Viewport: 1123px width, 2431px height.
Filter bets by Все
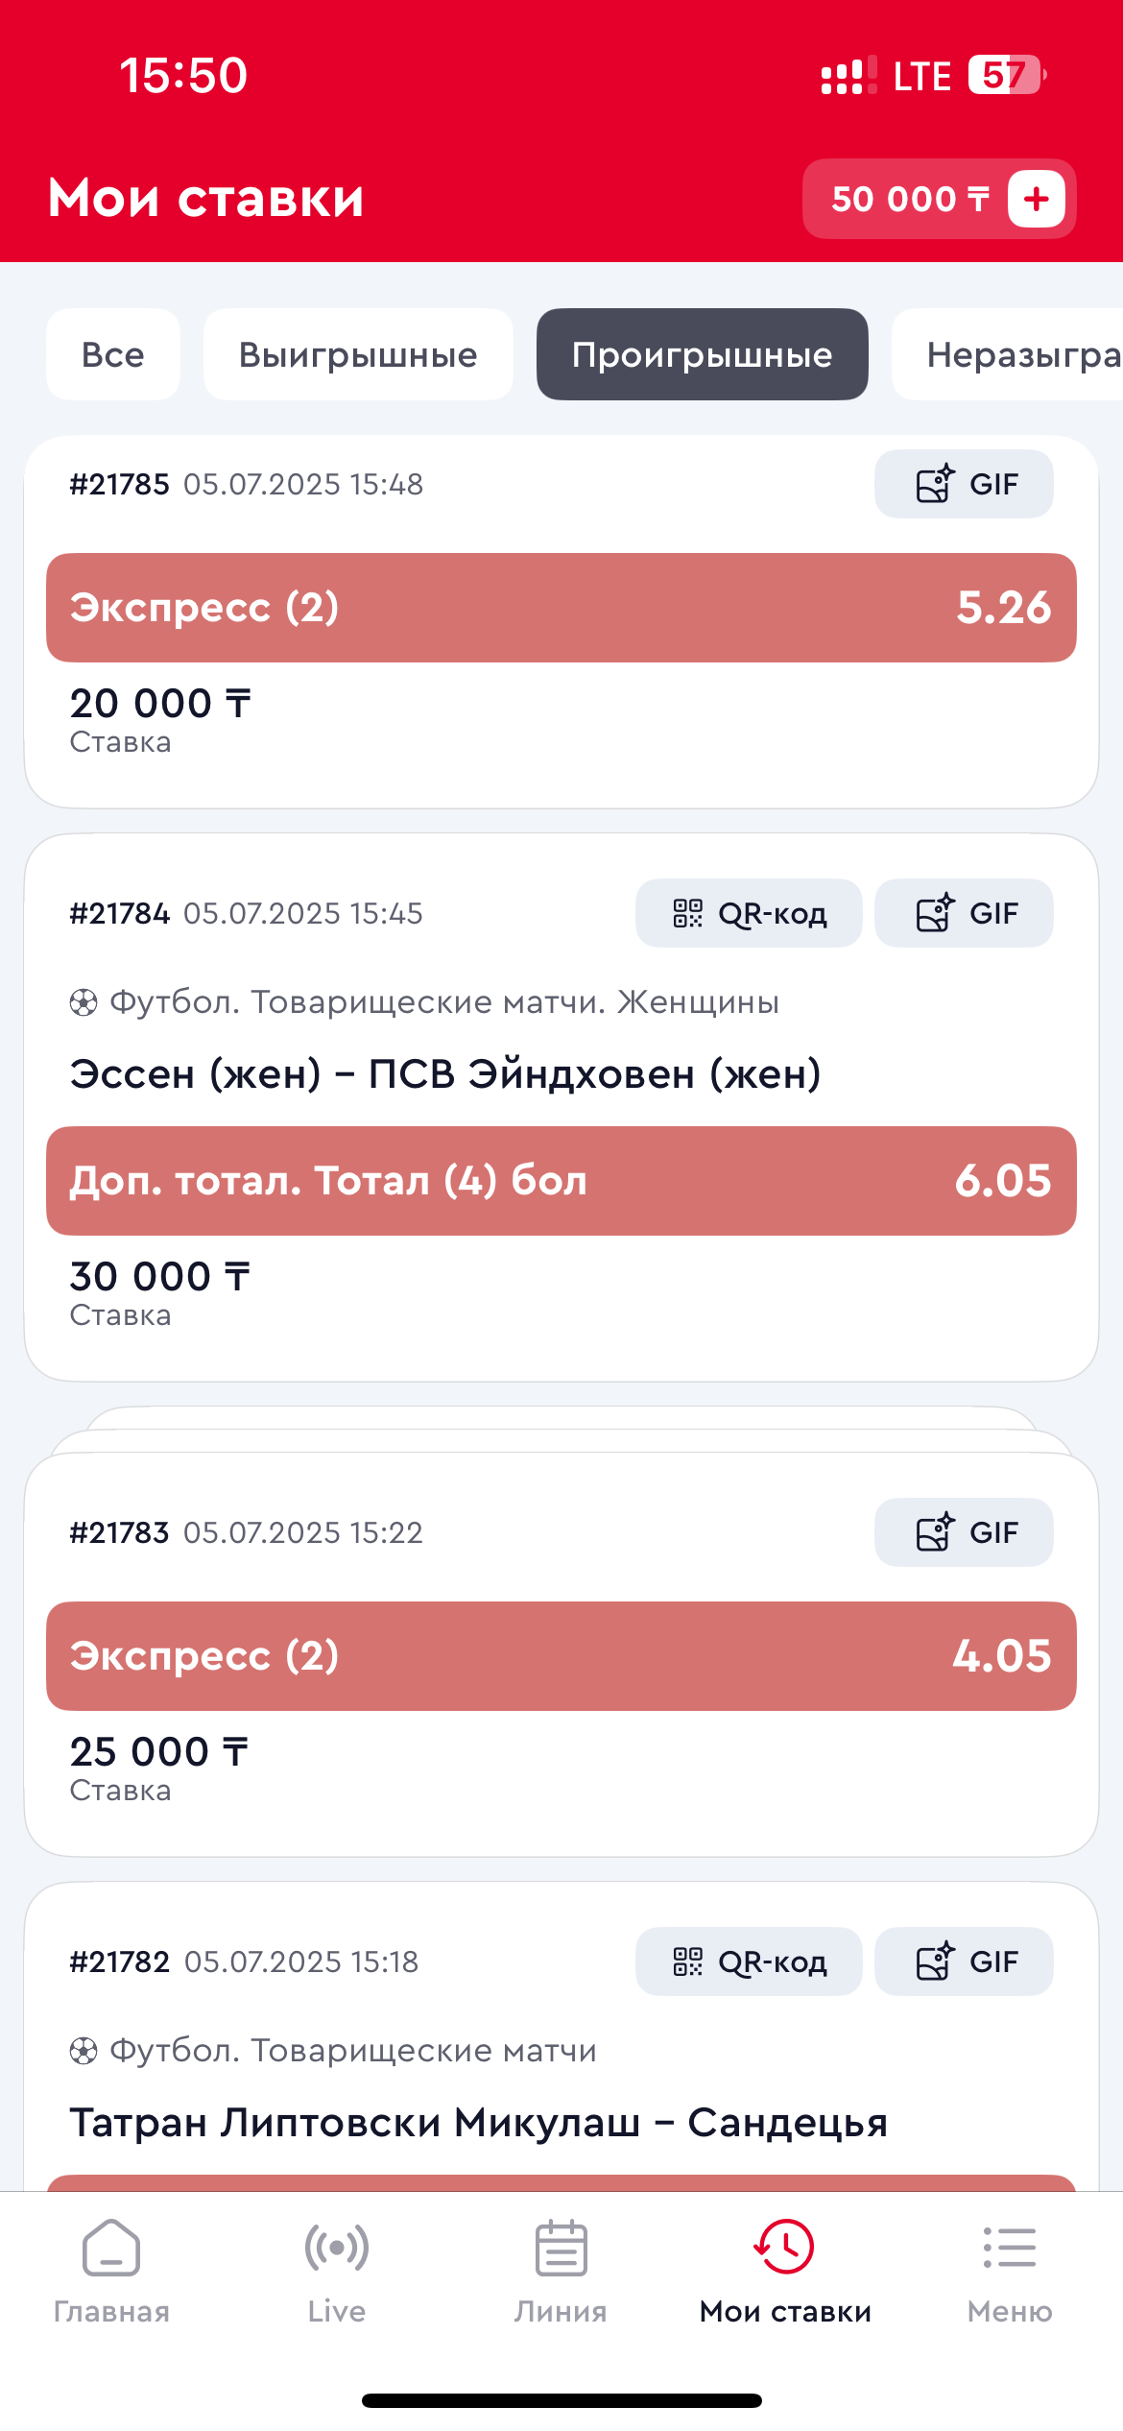click(x=113, y=354)
